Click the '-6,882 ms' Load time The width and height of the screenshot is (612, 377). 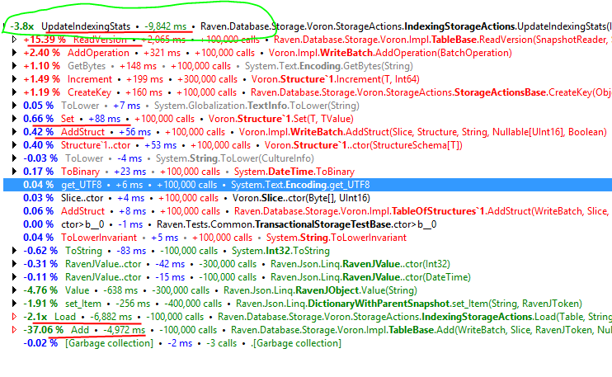(x=111, y=317)
